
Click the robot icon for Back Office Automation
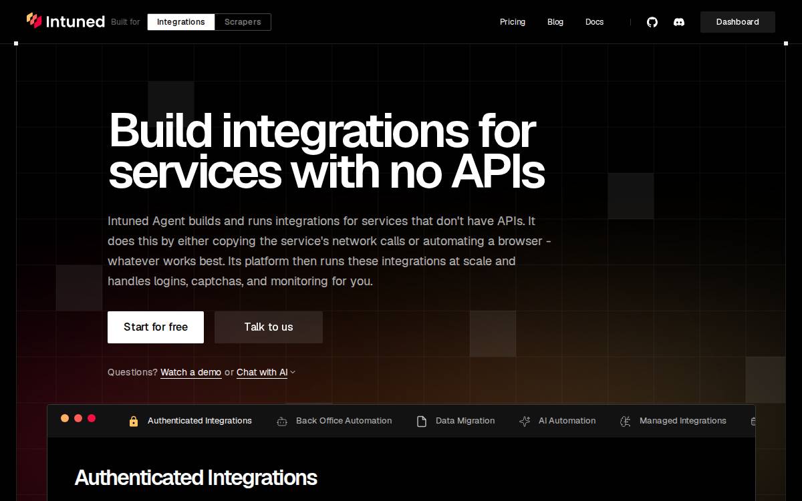[282, 422]
